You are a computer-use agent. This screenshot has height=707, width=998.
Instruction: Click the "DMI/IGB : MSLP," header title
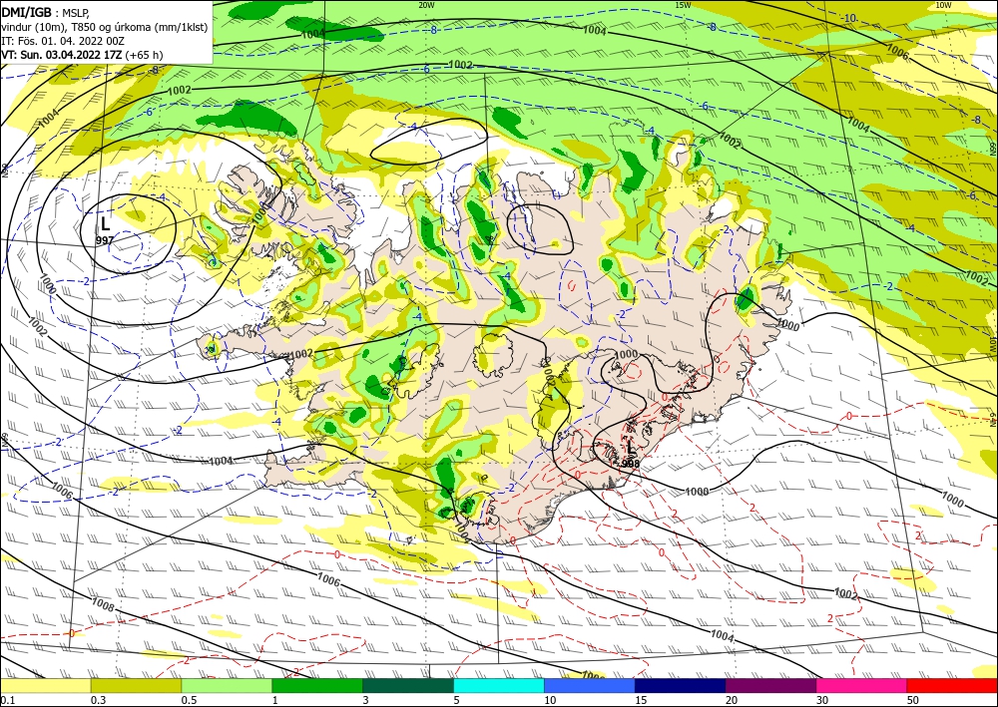click(x=46, y=12)
